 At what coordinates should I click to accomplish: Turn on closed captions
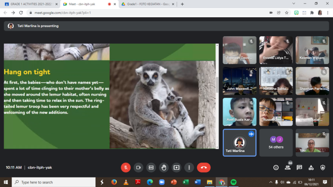click(x=151, y=168)
